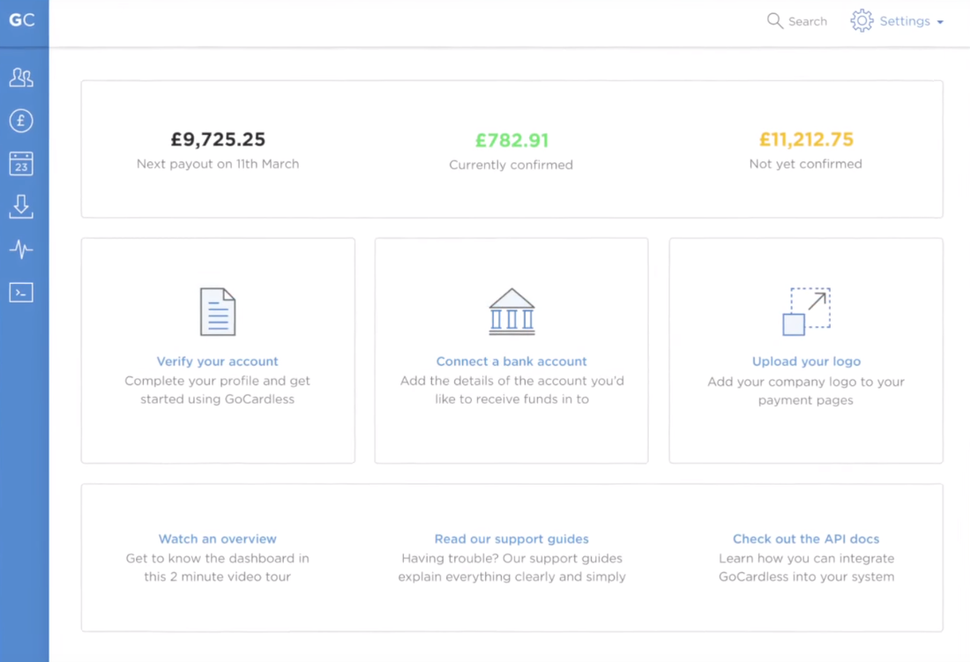Open Developers using the terminal icon
Image resolution: width=970 pixels, height=662 pixels.
[21, 292]
